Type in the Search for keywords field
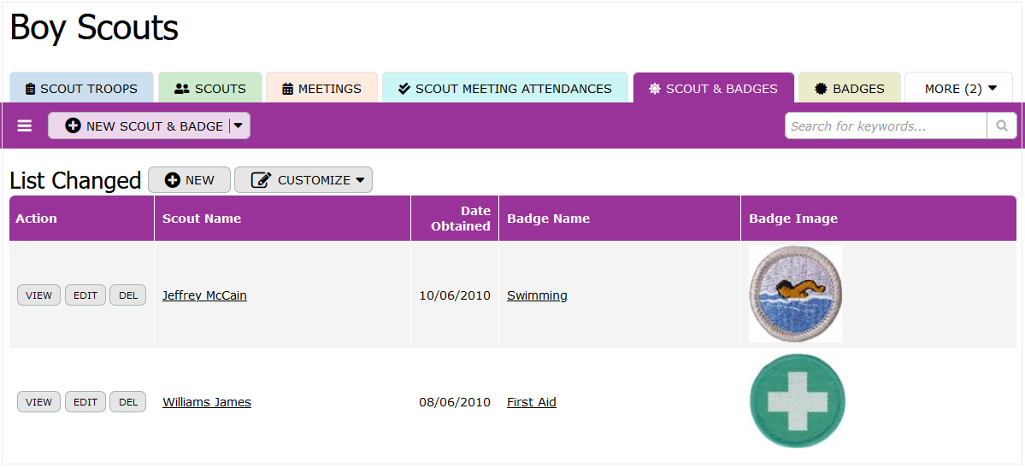The width and height of the screenshot is (1025, 467). 886,126
